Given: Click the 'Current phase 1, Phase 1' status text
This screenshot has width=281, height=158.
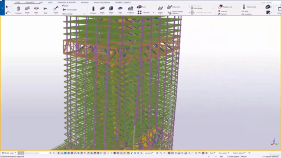Looking at the screenshot, I should pyautogui.click(x=237, y=157).
